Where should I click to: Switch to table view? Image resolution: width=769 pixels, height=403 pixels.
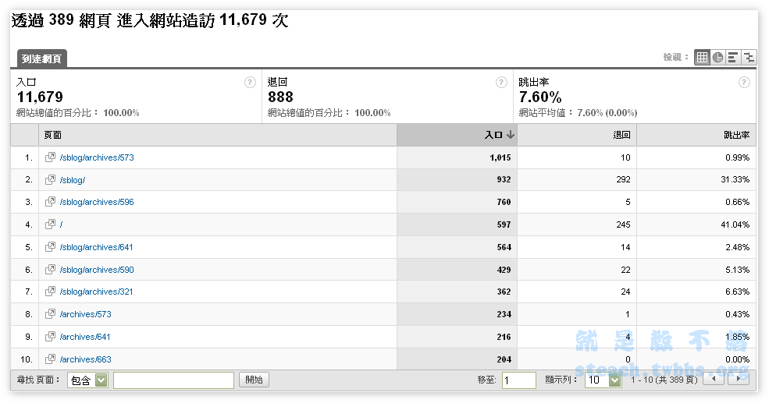click(x=702, y=57)
